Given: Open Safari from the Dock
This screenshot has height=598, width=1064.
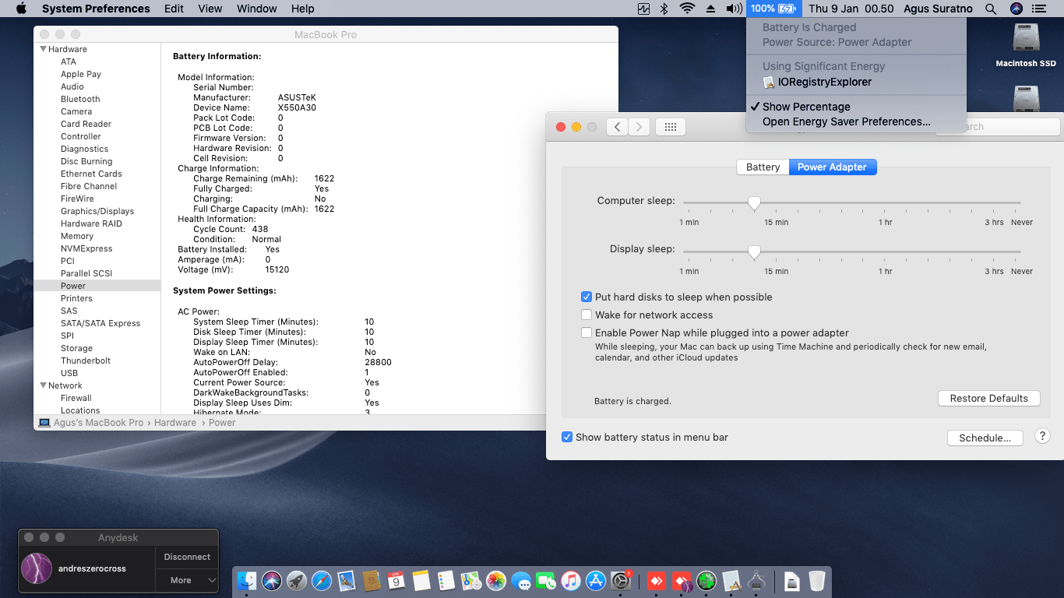Looking at the screenshot, I should point(322,581).
